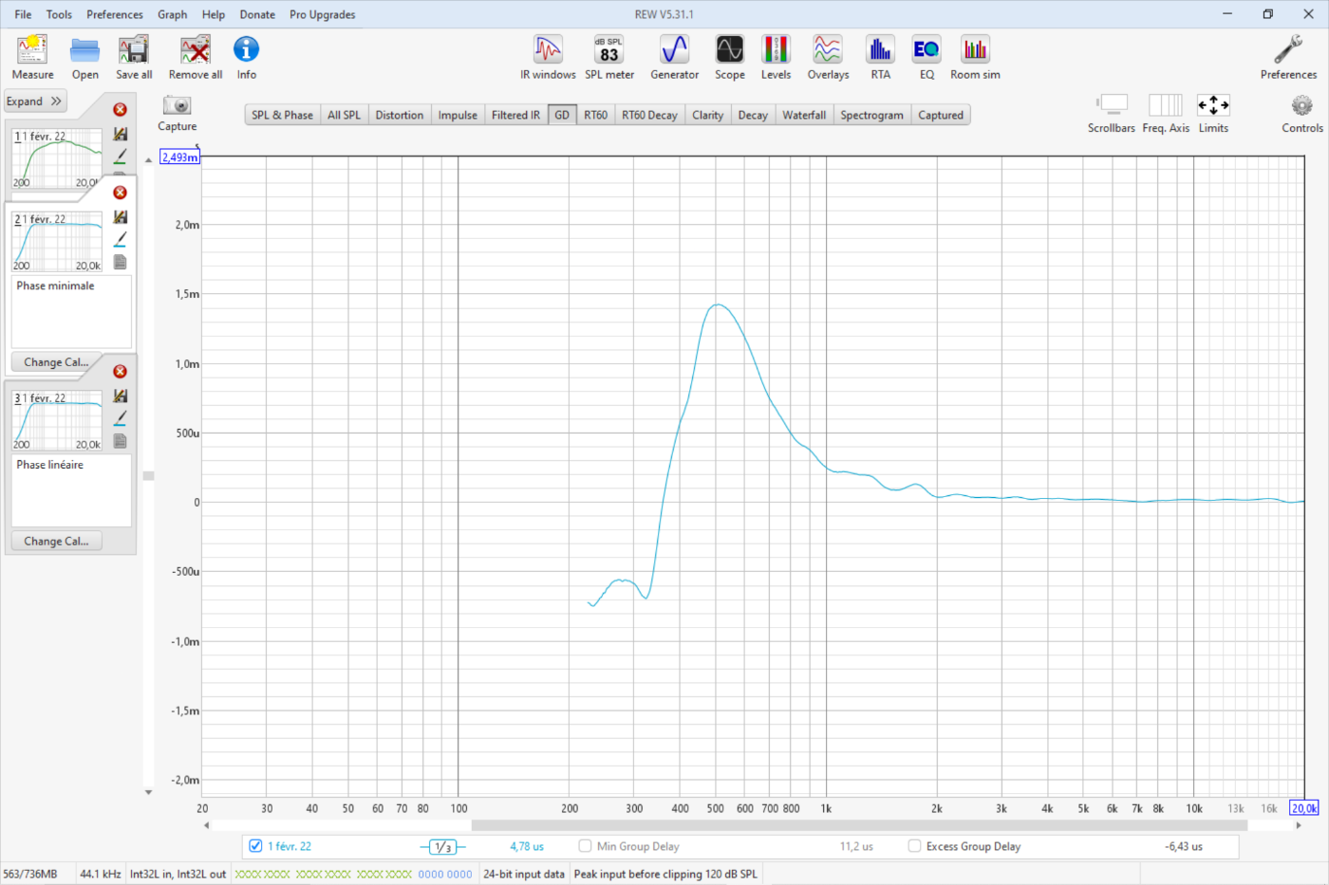Viewport: 1329px width, 885px height.
Task: Open the graph Controls panel
Action: point(1301,113)
